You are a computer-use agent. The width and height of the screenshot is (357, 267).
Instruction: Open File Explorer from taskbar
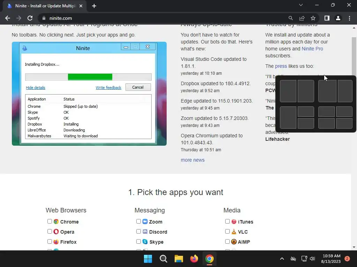(179, 259)
